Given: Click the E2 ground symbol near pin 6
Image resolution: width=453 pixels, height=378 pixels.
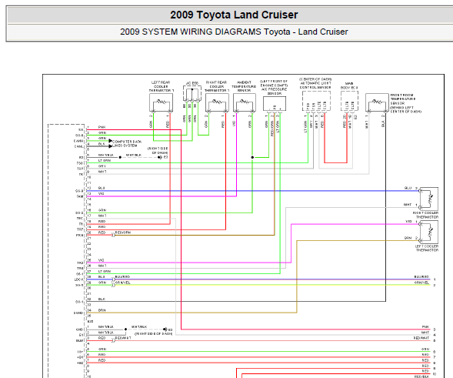Looking at the screenshot, I should pos(160,157).
